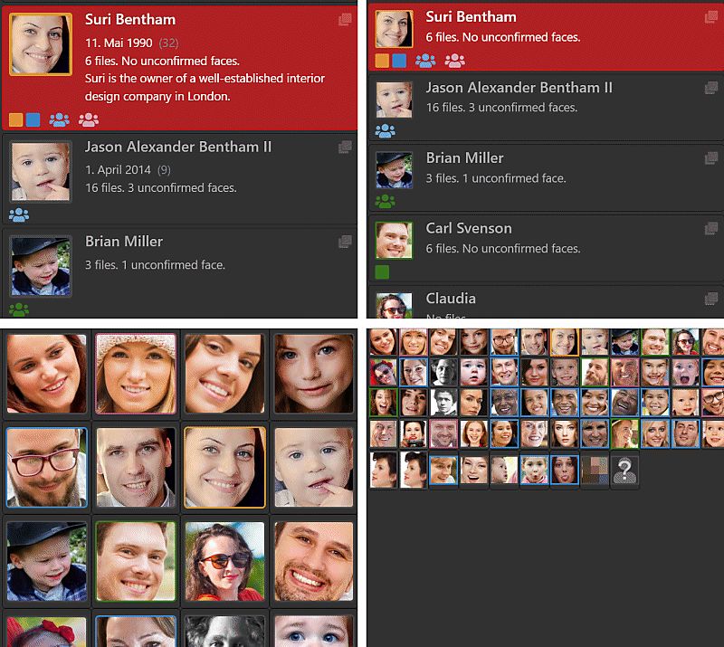724x647 pixels.
Task: Select the large face of the bearded man with red glasses
Action: (46, 467)
